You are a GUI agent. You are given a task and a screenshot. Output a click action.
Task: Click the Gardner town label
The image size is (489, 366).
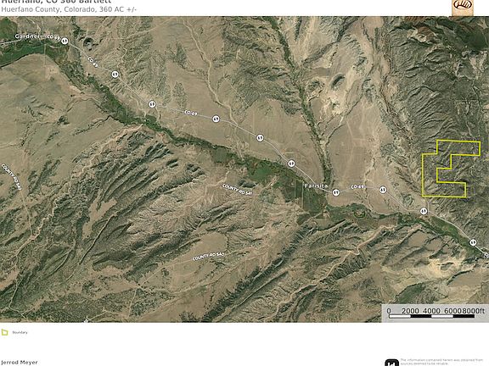(27, 36)
